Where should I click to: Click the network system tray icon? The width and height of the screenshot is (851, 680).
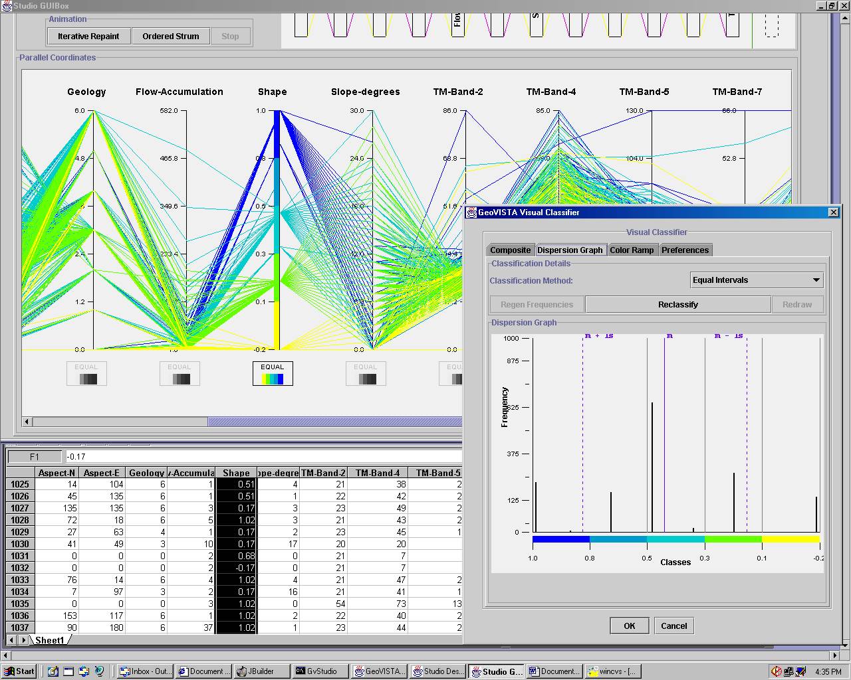(789, 671)
